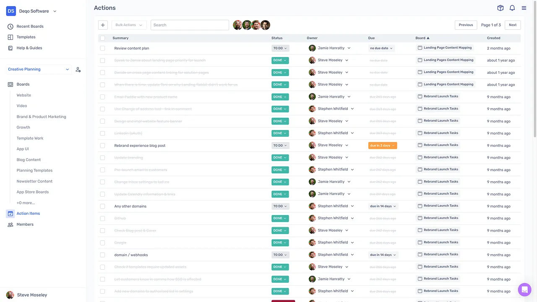Screen dimensions: 537x302
Task: Select the checkbox for Review content plan
Action: (x=102, y=48)
